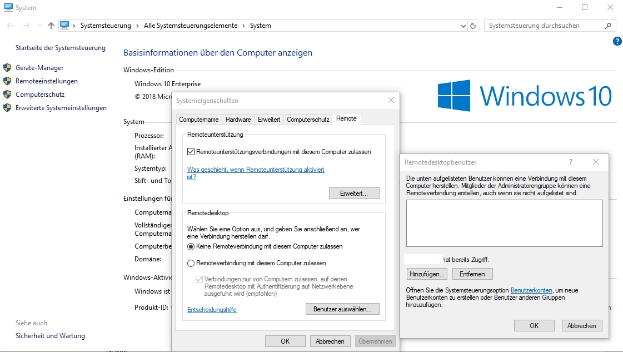Go to Startseite der Systemsteuerung
Viewport: 623px width, 352px height.
pyautogui.click(x=61, y=48)
